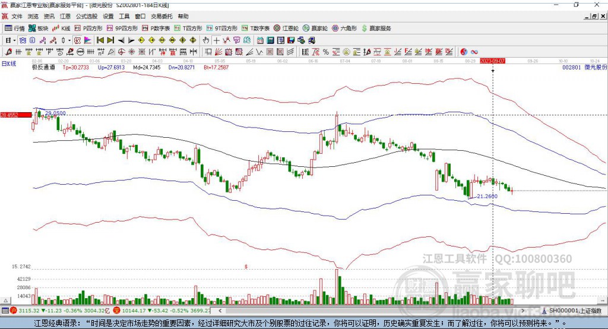Click the 日K线 label

[9, 64]
